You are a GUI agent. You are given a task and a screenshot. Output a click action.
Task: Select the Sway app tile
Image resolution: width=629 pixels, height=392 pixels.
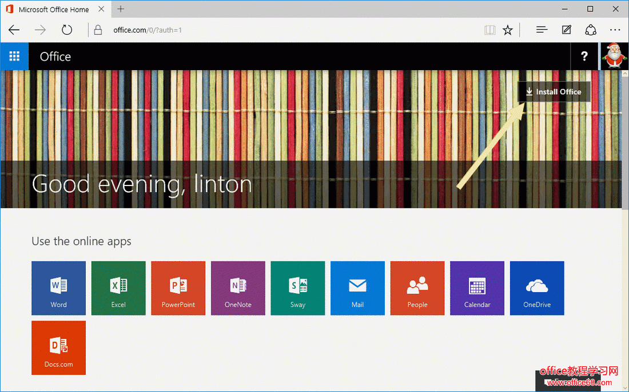pyautogui.click(x=297, y=288)
